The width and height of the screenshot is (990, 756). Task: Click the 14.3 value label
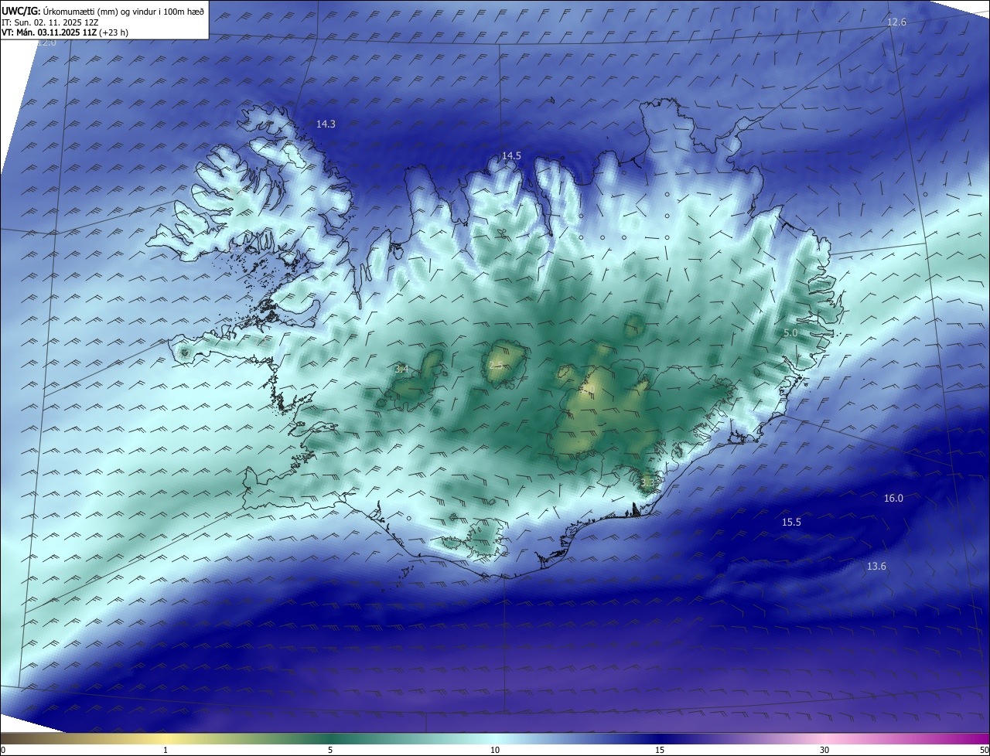pyautogui.click(x=326, y=124)
